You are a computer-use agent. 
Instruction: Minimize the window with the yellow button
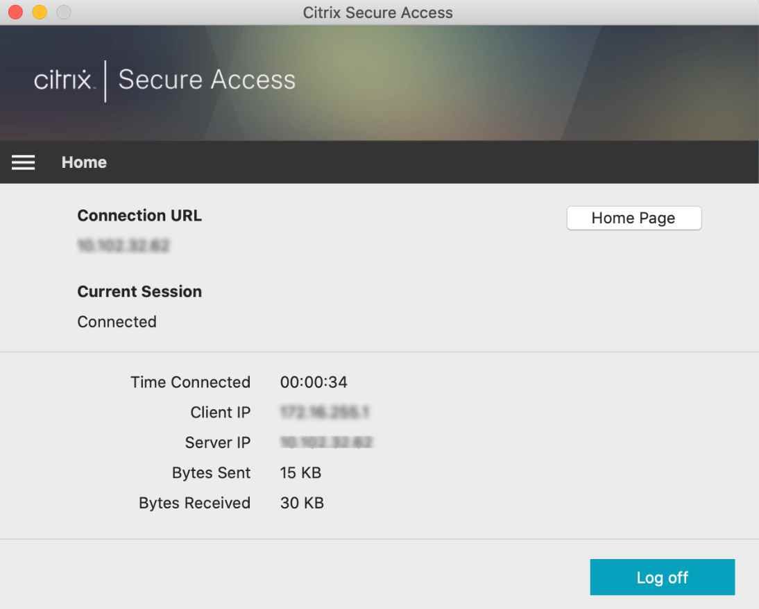[x=40, y=12]
